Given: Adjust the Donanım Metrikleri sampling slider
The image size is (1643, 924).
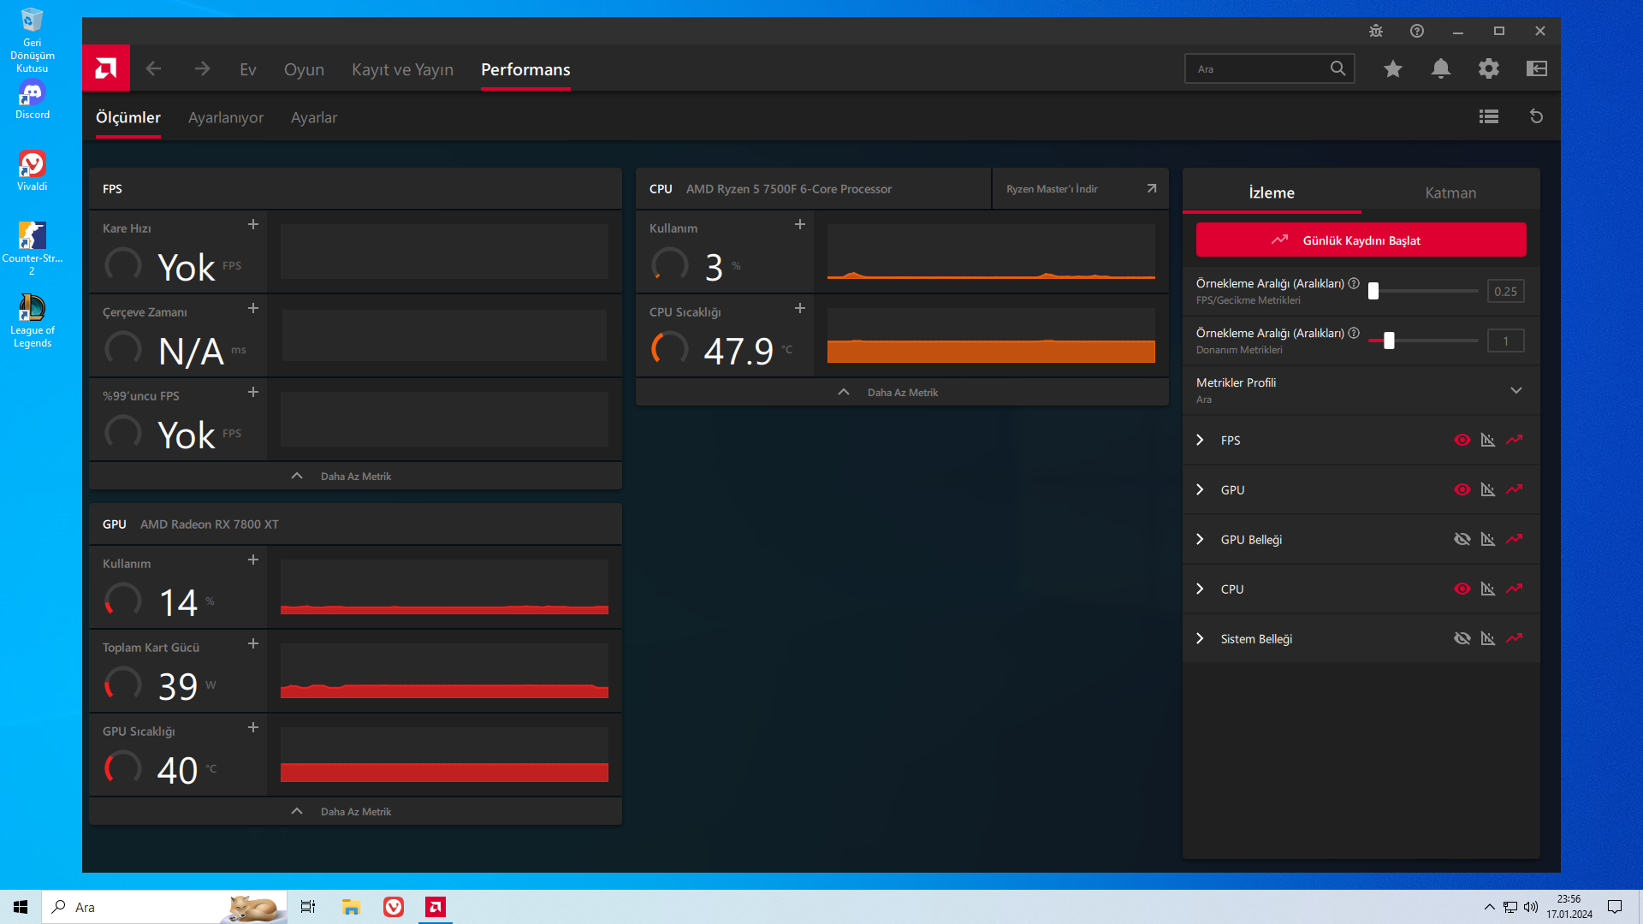Looking at the screenshot, I should pyautogui.click(x=1389, y=341).
